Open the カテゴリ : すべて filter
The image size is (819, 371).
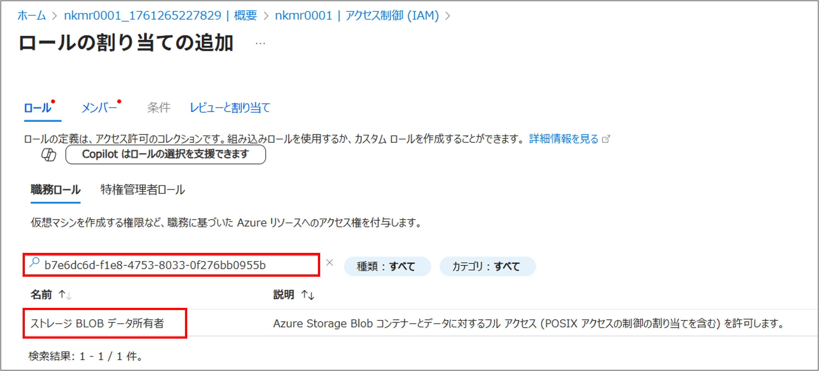[487, 266]
